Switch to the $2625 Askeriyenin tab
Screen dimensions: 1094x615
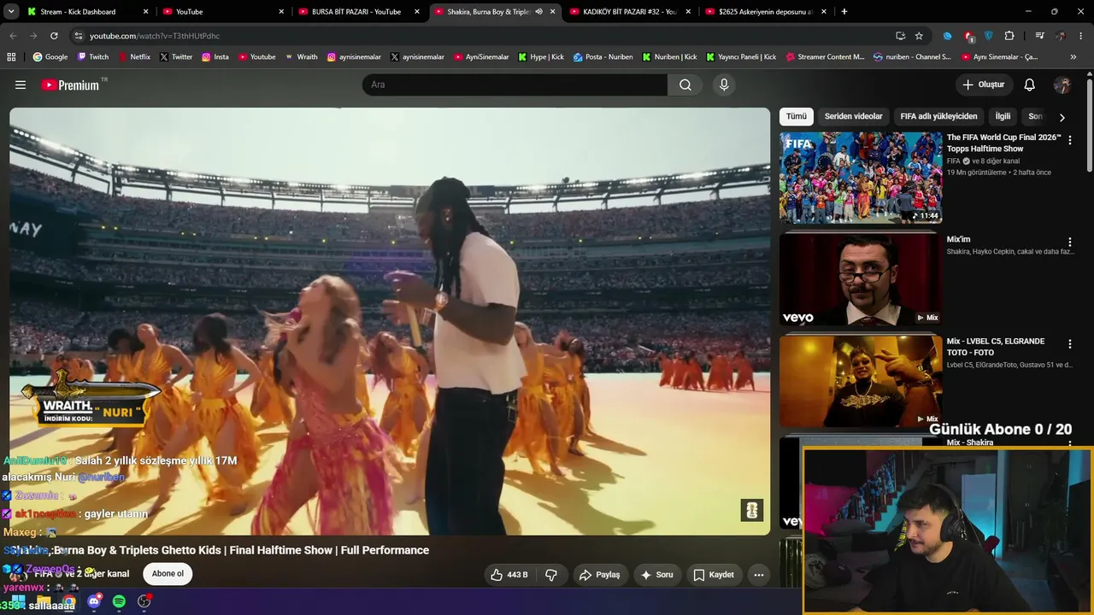tap(765, 12)
